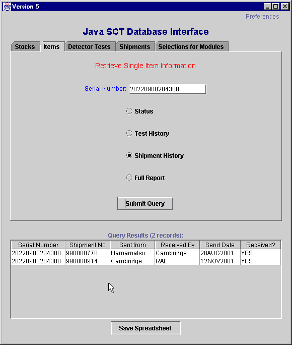This screenshot has width=292, height=345.
Task: Open Selections for Modules tab
Action: [x=191, y=46]
